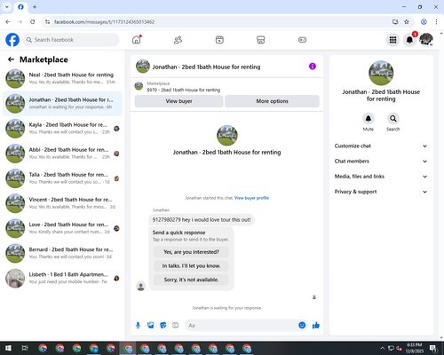Open the large house photo in details panel

[381, 73]
